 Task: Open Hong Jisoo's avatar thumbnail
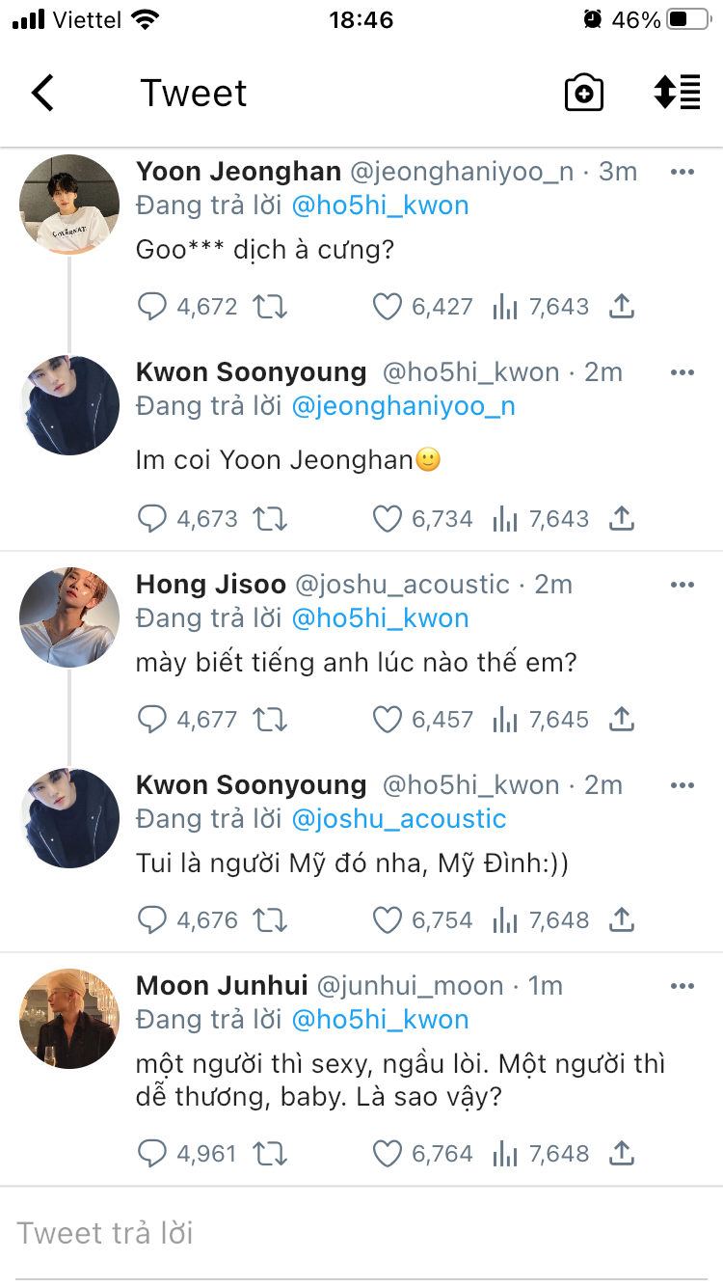tap(69, 617)
